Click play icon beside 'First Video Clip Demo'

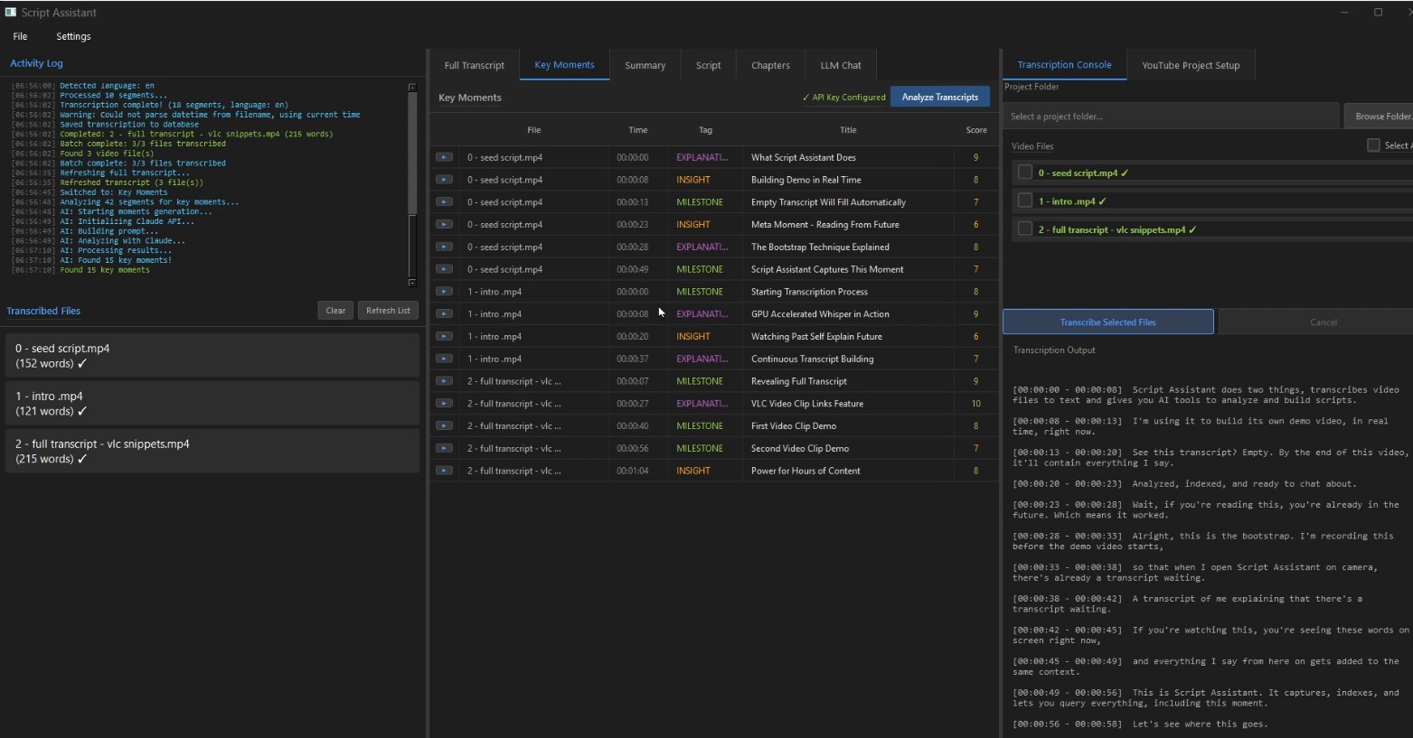444,425
